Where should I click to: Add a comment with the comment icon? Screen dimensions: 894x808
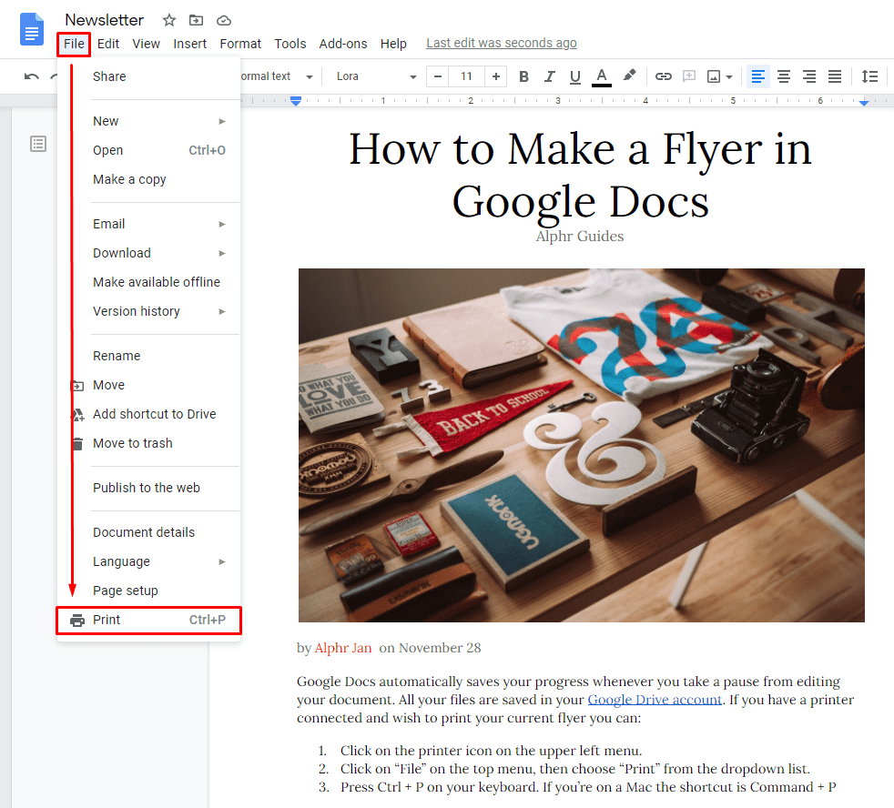[x=688, y=76]
